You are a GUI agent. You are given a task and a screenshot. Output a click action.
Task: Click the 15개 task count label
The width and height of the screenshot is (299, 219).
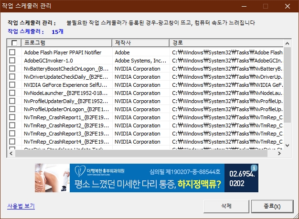coord(57,31)
